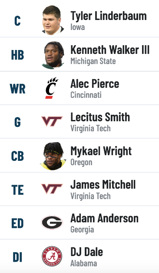Click Kenneth Walker III's headshot photo
The height and width of the screenshot is (273, 159).
tap(53, 55)
